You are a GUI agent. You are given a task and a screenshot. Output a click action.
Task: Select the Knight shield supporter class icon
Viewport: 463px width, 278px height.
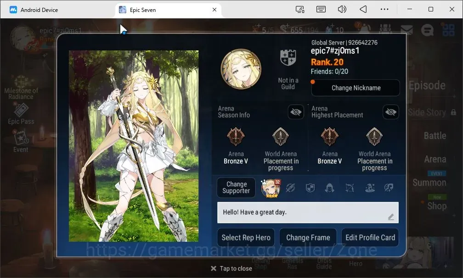click(x=310, y=188)
